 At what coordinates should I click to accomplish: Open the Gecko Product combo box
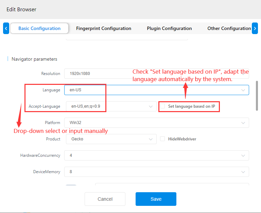(111, 139)
